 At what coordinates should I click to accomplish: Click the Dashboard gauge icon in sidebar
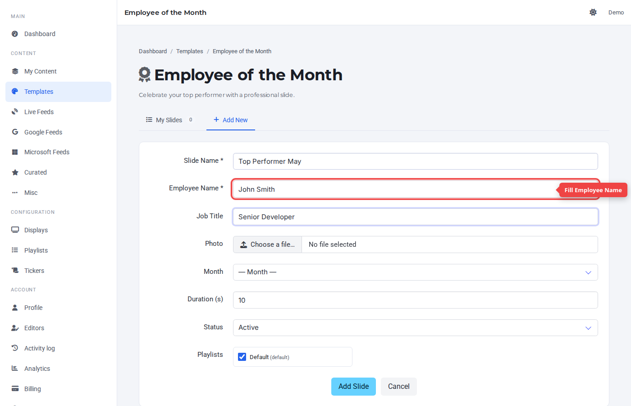(x=15, y=34)
